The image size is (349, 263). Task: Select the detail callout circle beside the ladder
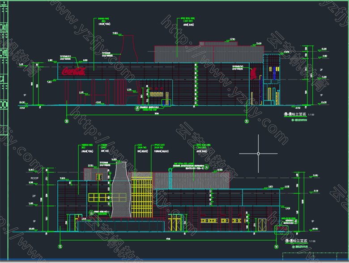[x=206, y=167]
